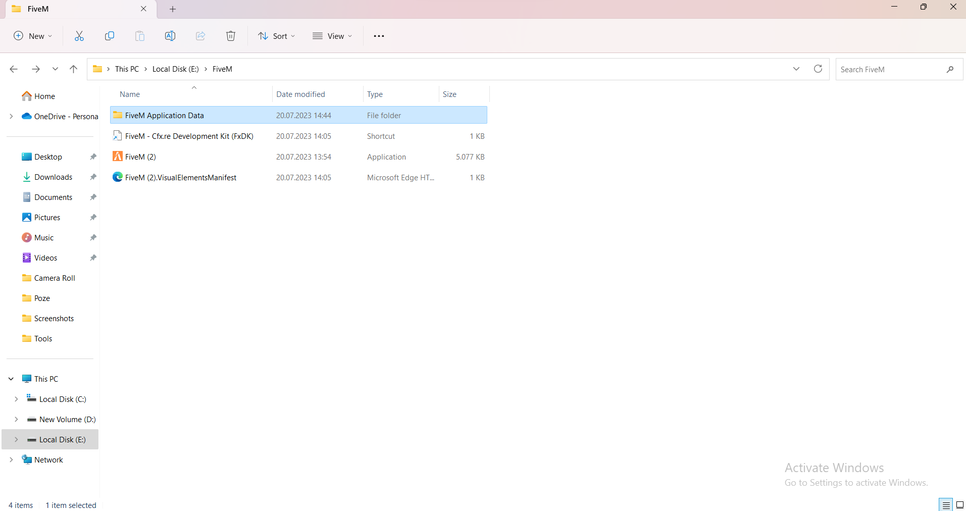The image size is (966, 511).
Task: Click Local Disk (E:) in breadcrumb
Action: (176, 69)
